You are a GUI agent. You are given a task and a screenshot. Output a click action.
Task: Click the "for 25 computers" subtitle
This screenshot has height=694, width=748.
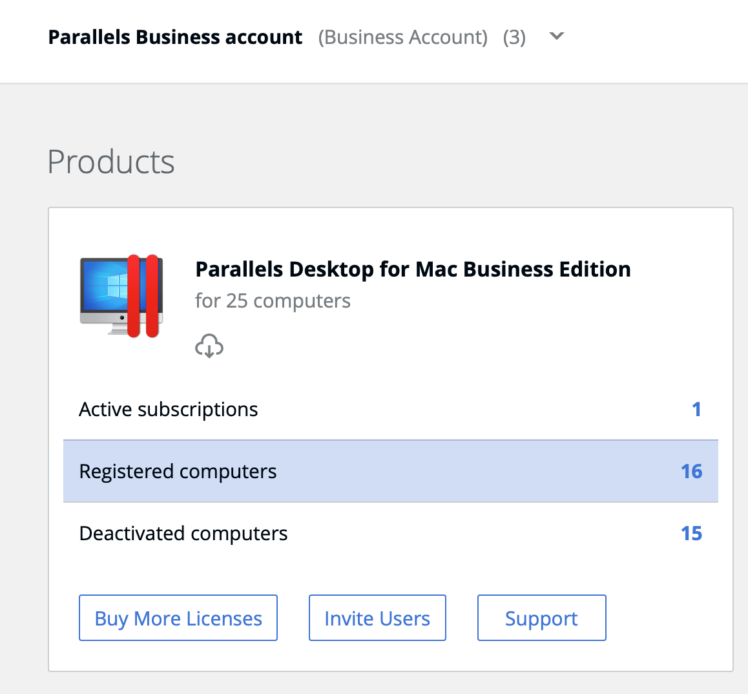[x=273, y=301]
